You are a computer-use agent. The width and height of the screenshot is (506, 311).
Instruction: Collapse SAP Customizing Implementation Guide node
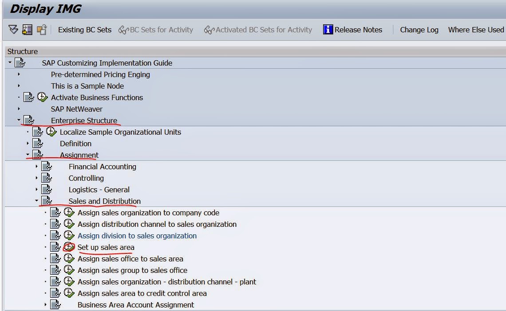click(x=10, y=62)
